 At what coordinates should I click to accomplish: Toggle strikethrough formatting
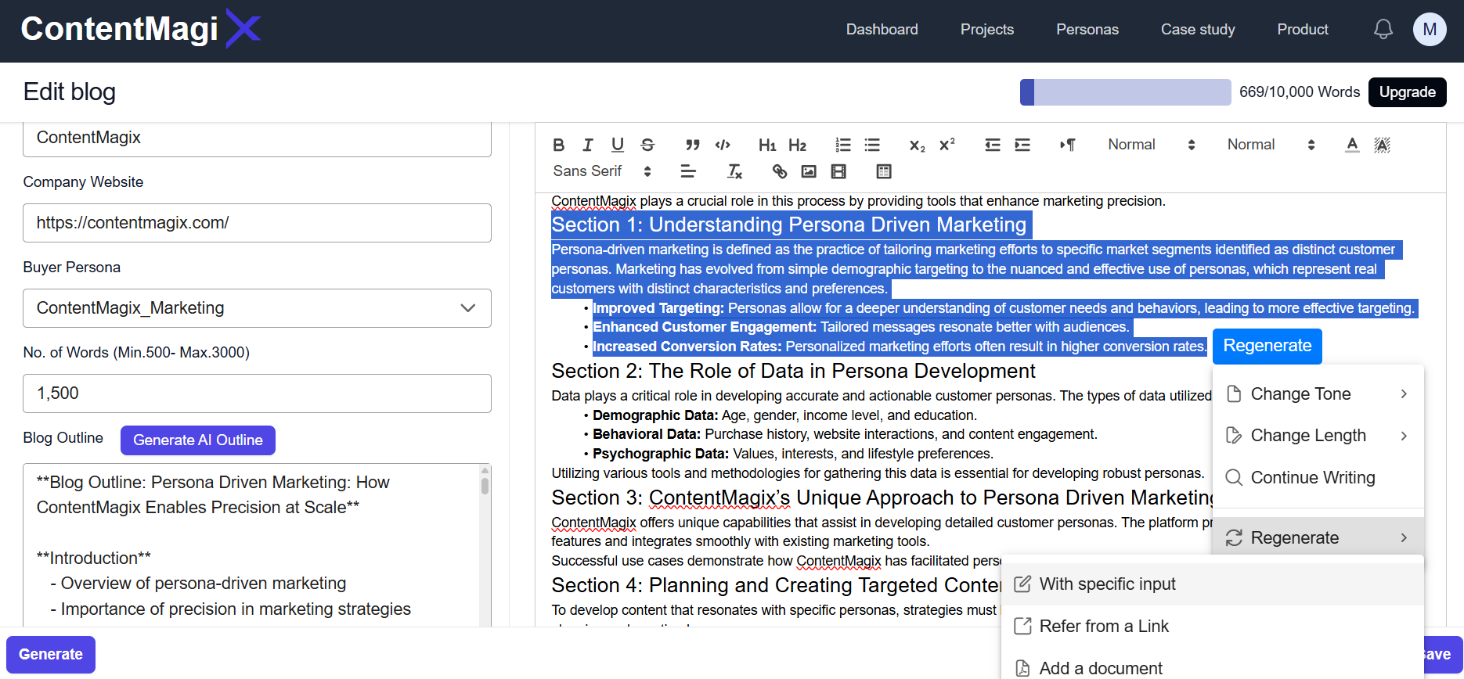click(x=647, y=145)
